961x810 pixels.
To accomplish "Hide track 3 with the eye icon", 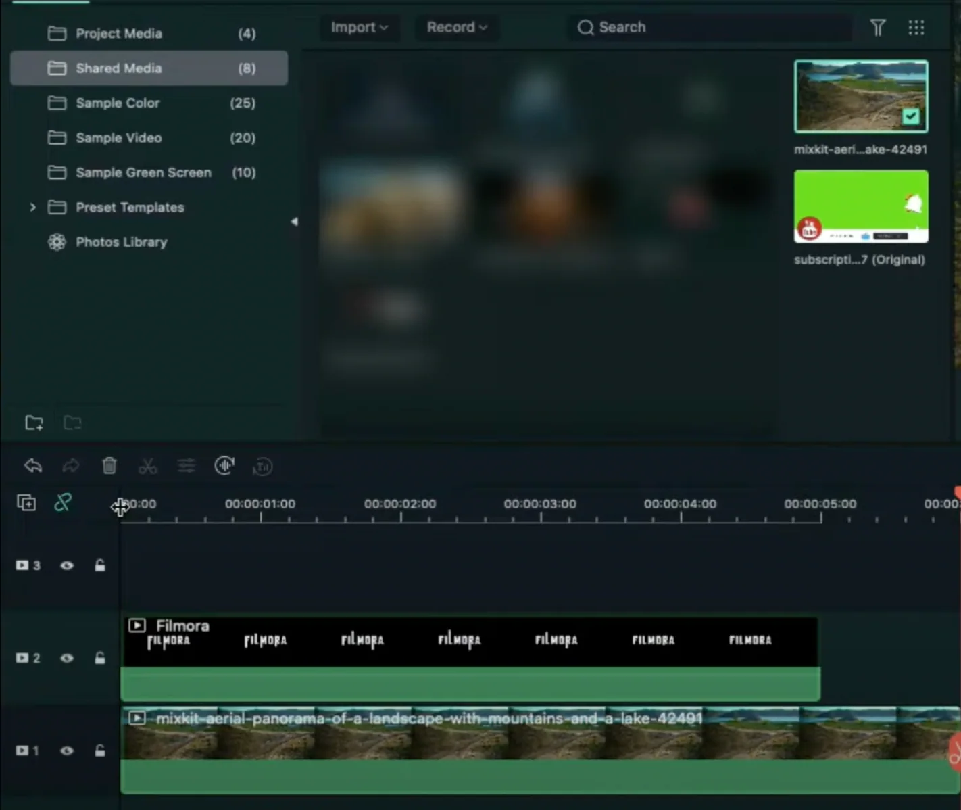I will coord(67,565).
